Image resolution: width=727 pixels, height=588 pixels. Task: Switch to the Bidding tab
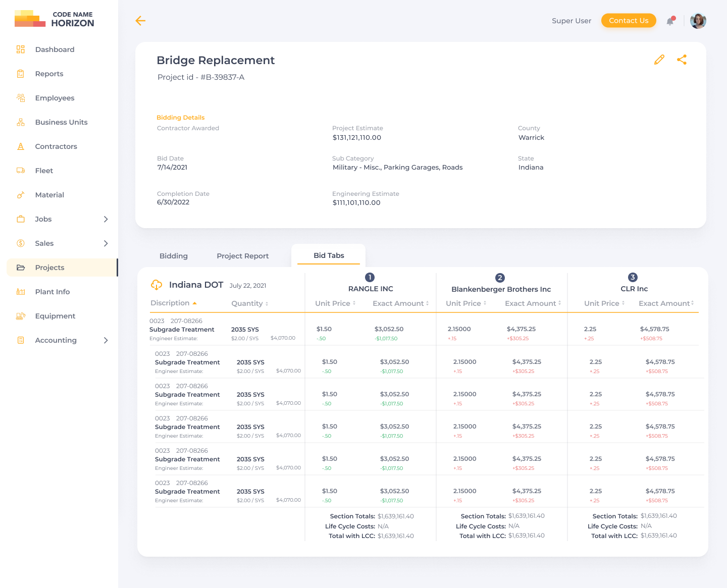173,256
